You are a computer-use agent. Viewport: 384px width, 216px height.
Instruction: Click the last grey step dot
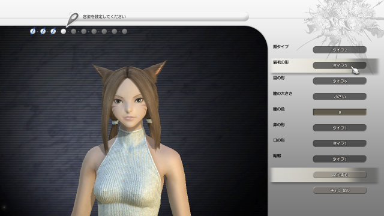124,31
